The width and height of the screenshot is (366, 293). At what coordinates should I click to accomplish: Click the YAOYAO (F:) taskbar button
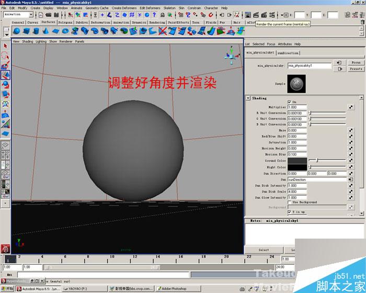[85, 289]
